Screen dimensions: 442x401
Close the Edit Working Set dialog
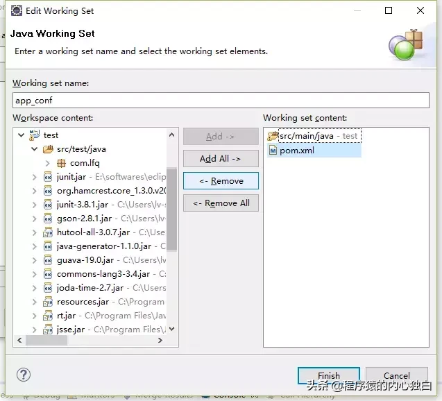[420, 10]
